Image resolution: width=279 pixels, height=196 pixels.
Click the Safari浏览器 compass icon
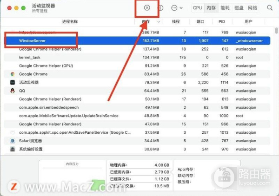coord(13,141)
